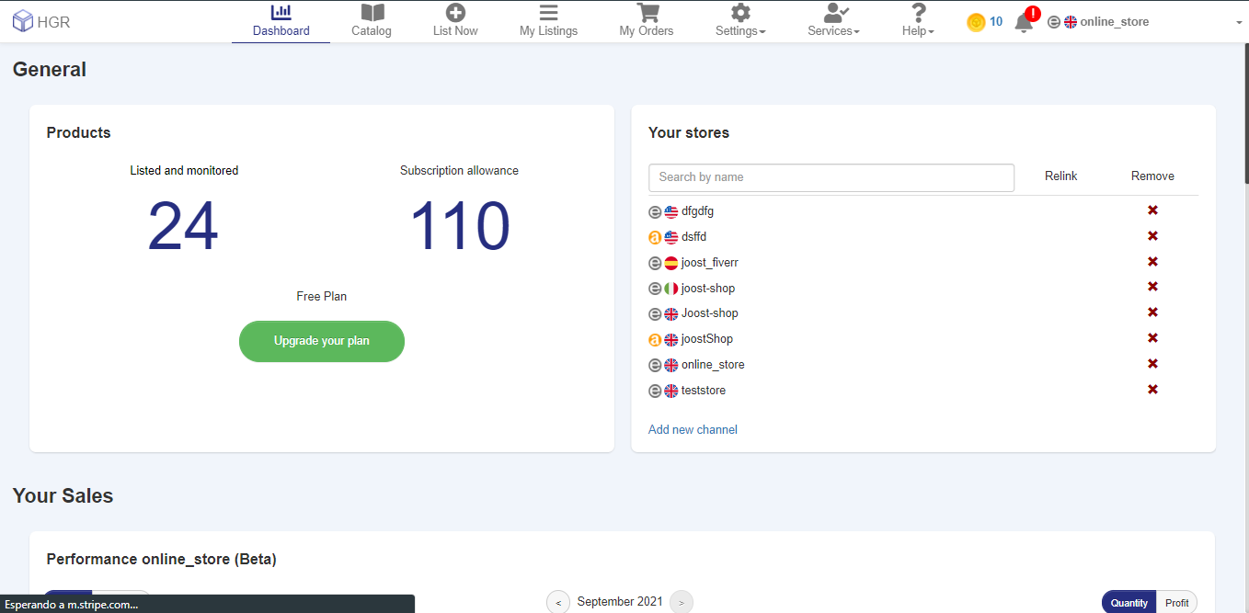The height and width of the screenshot is (613, 1249).
Task: Click the Spanish flag beside joost_fiverr
Action: (x=670, y=263)
